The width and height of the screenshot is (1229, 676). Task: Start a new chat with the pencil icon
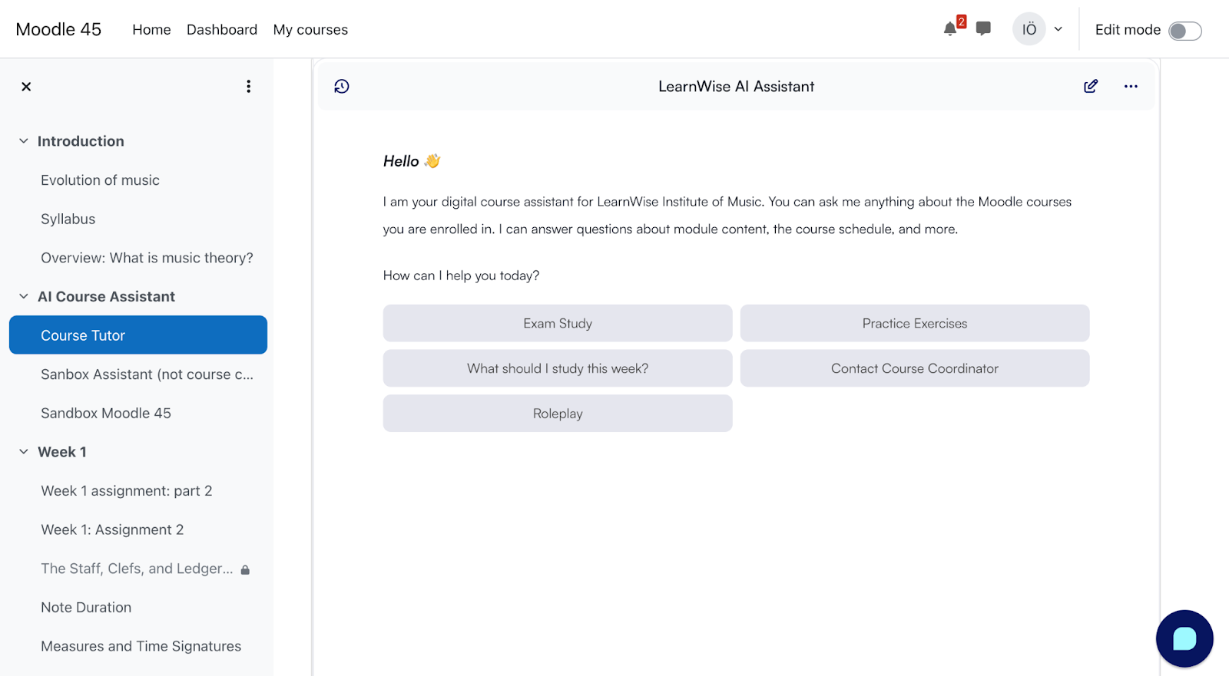click(x=1091, y=86)
